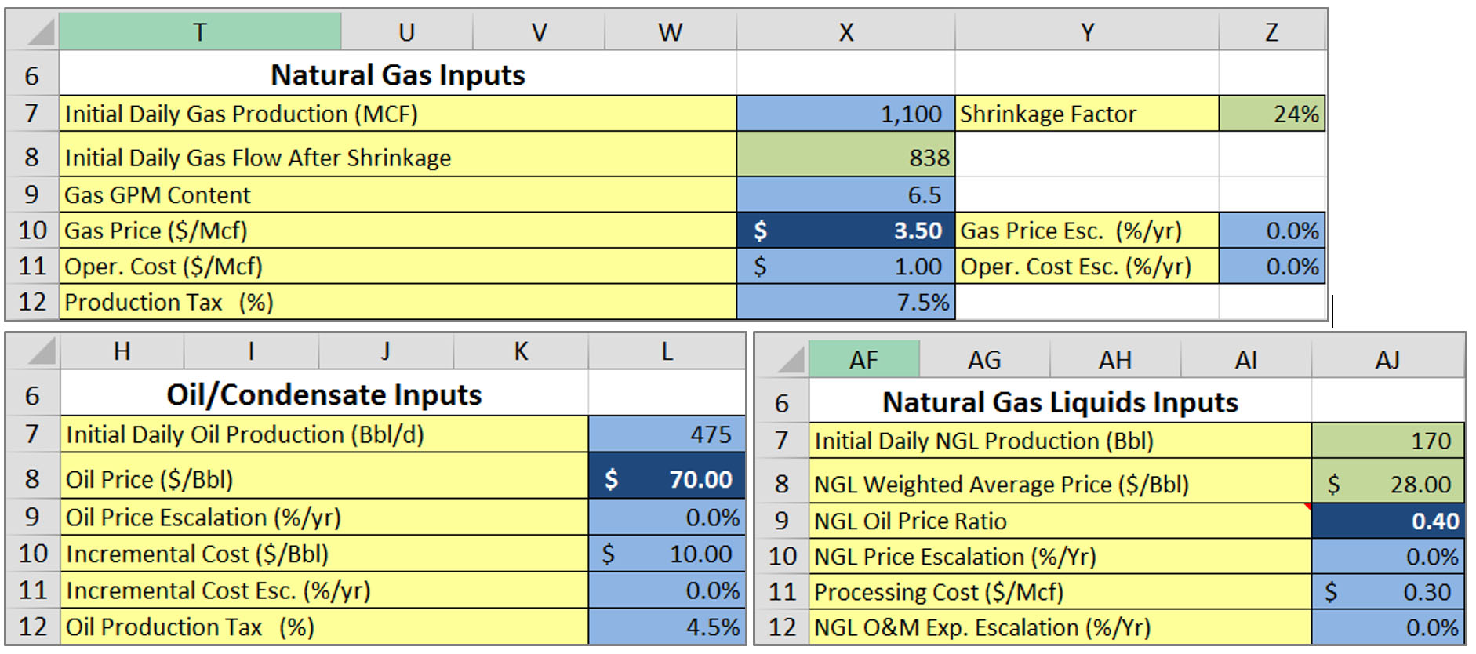1476x654 pixels.
Task: Select Gas GPM Content value 6.5
Action: coord(845,195)
